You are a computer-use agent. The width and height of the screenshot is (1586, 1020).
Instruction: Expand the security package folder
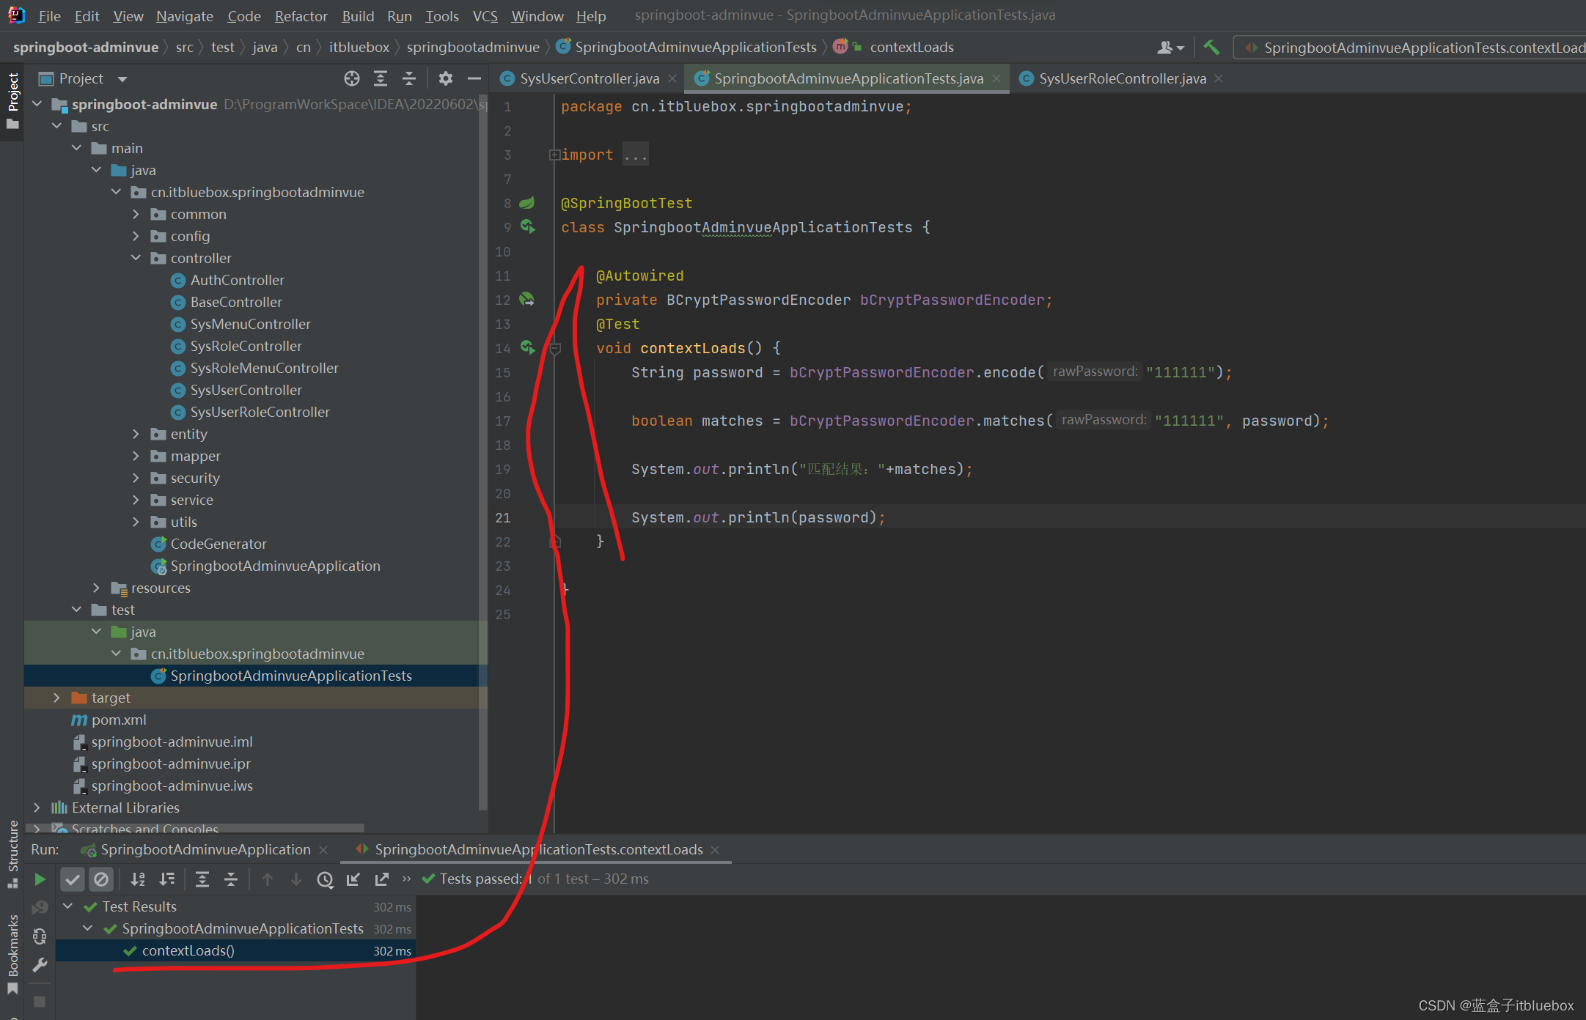[x=136, y=478]
